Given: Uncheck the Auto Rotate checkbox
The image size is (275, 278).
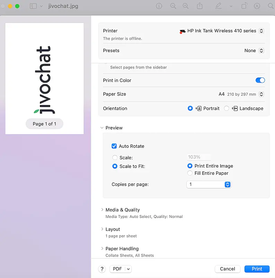Looking at the screenshot, I should point(114,146).
